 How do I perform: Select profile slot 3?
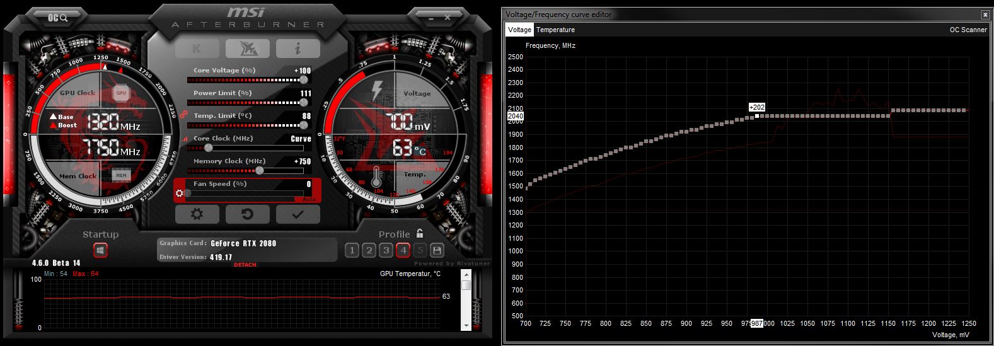pyautogui.click(x=386, y=250)
